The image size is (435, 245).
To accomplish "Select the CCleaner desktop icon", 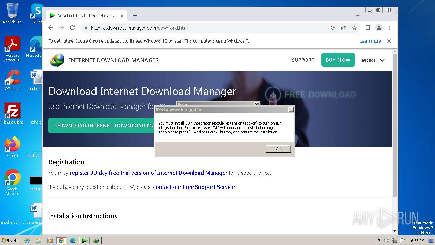I will [x=12, y=80].
